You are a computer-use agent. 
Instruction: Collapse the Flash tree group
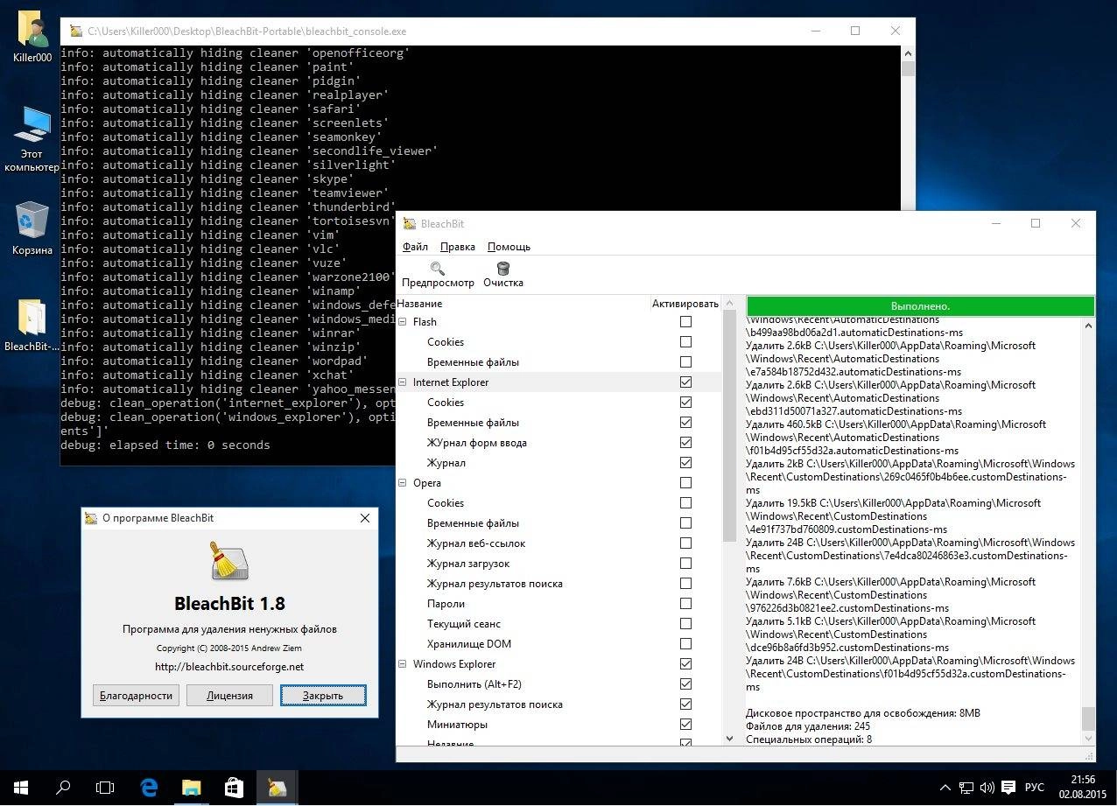[x=404, y=322]
